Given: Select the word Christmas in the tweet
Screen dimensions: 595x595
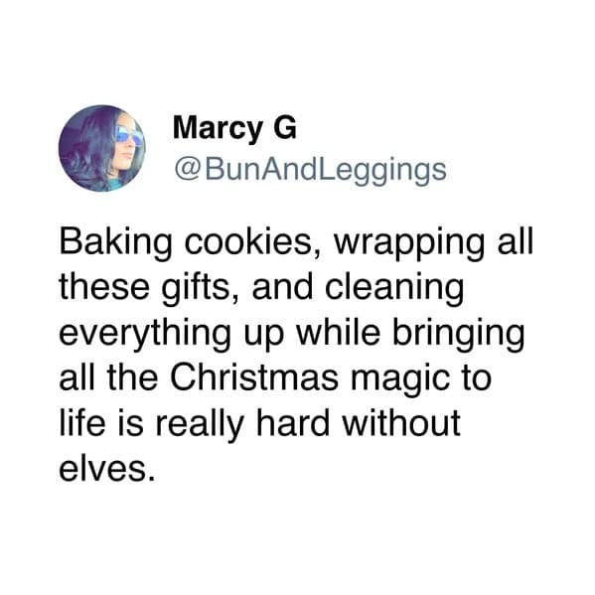Looking at the screenshot, I should [x=254, y=377].
